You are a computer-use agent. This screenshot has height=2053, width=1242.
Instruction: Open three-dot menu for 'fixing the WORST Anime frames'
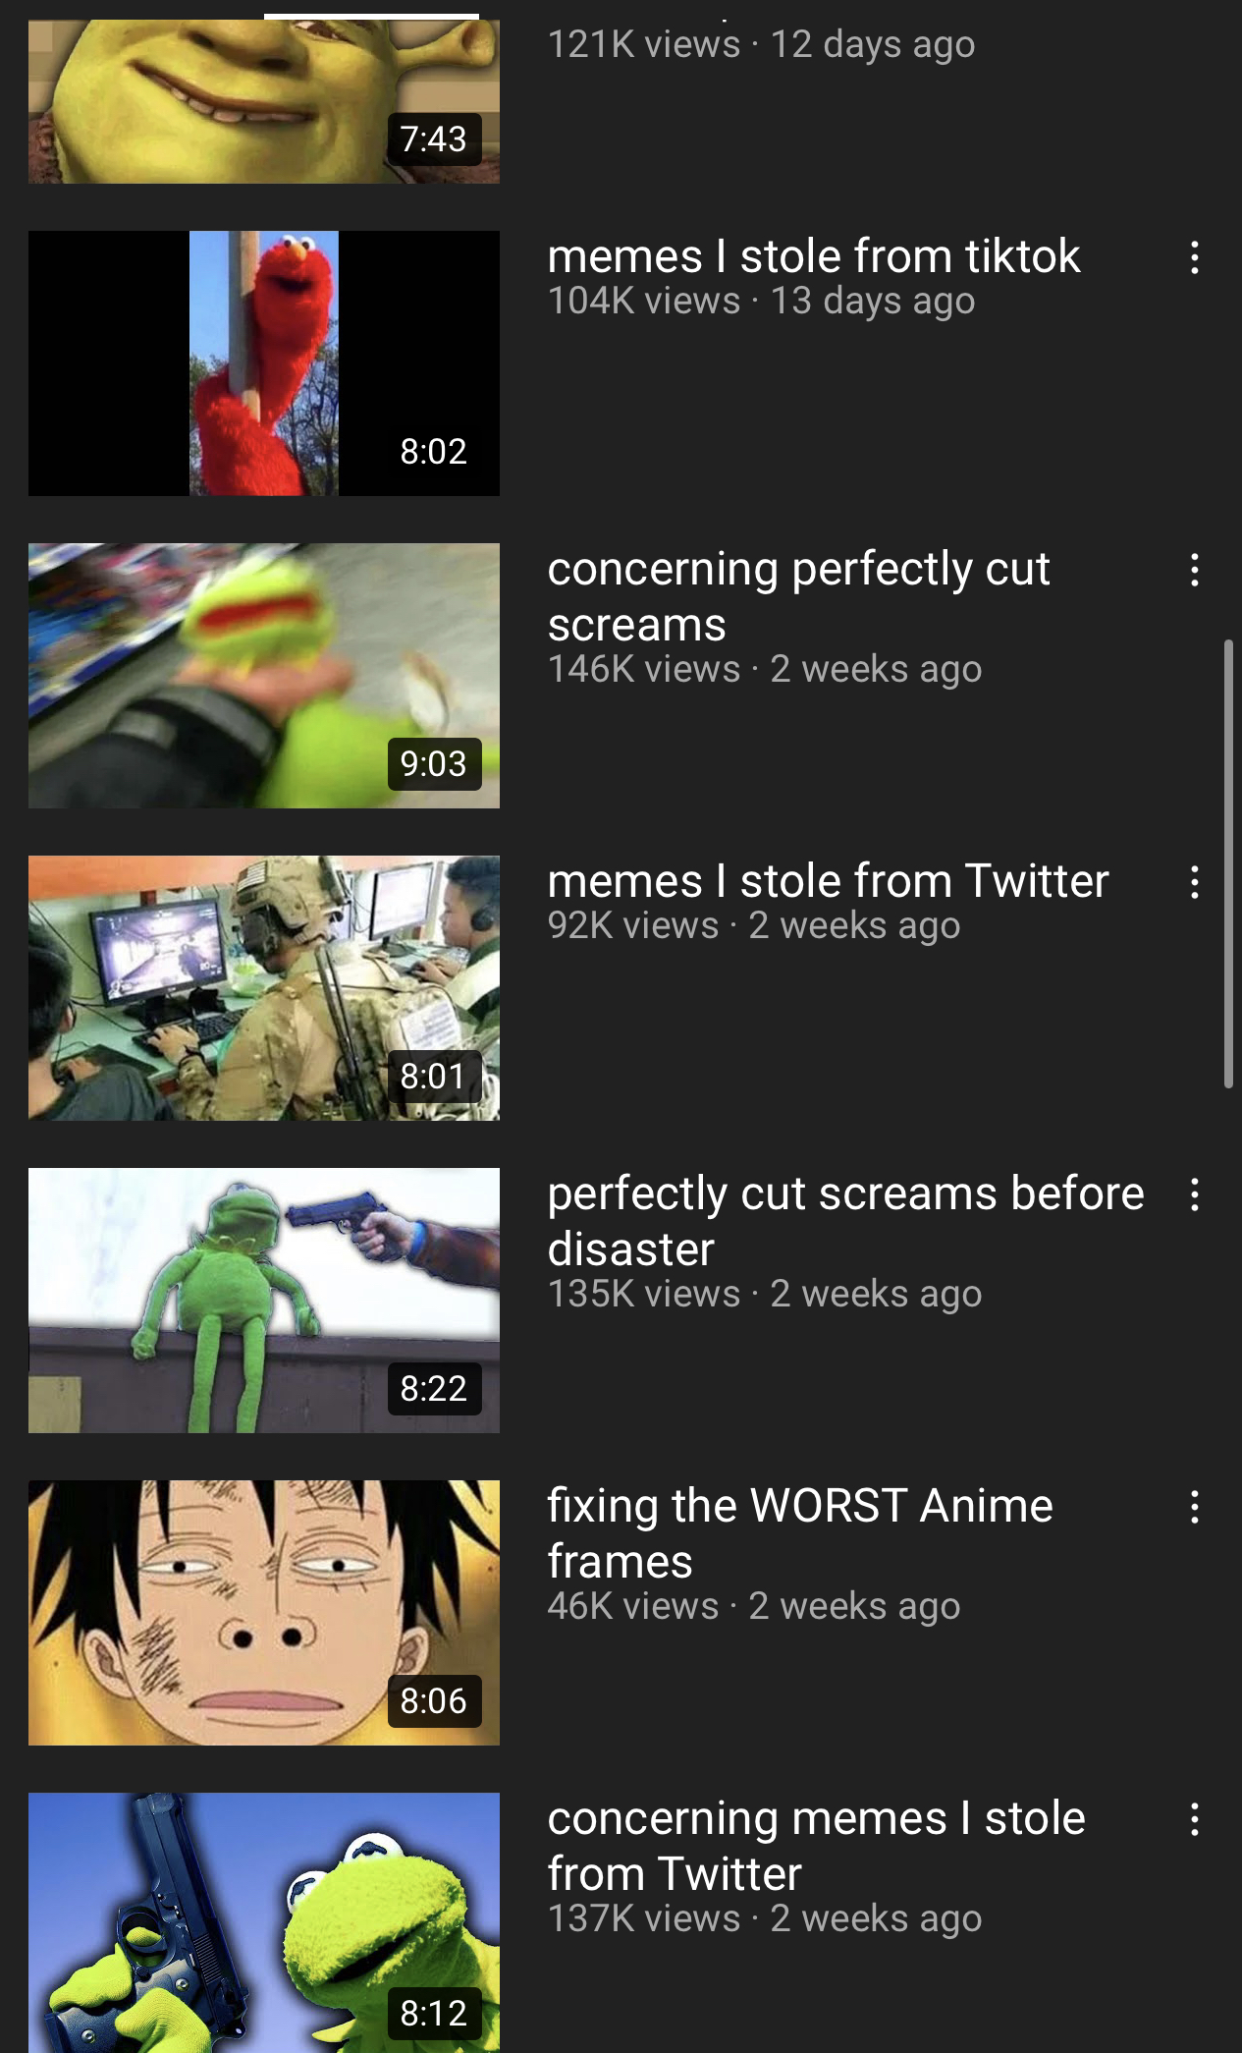pyautogui.click(x=1194, y=1507)
